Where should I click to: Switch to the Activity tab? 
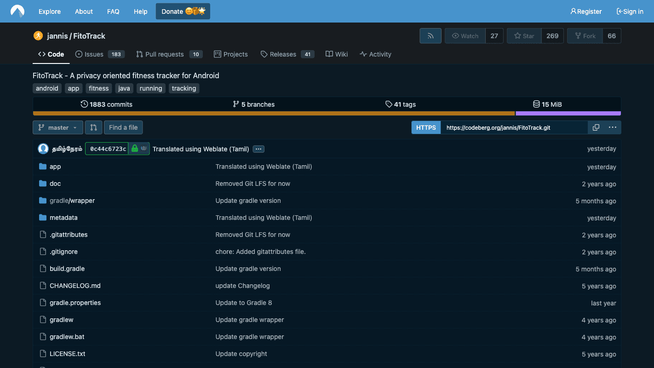coord(375,54)
